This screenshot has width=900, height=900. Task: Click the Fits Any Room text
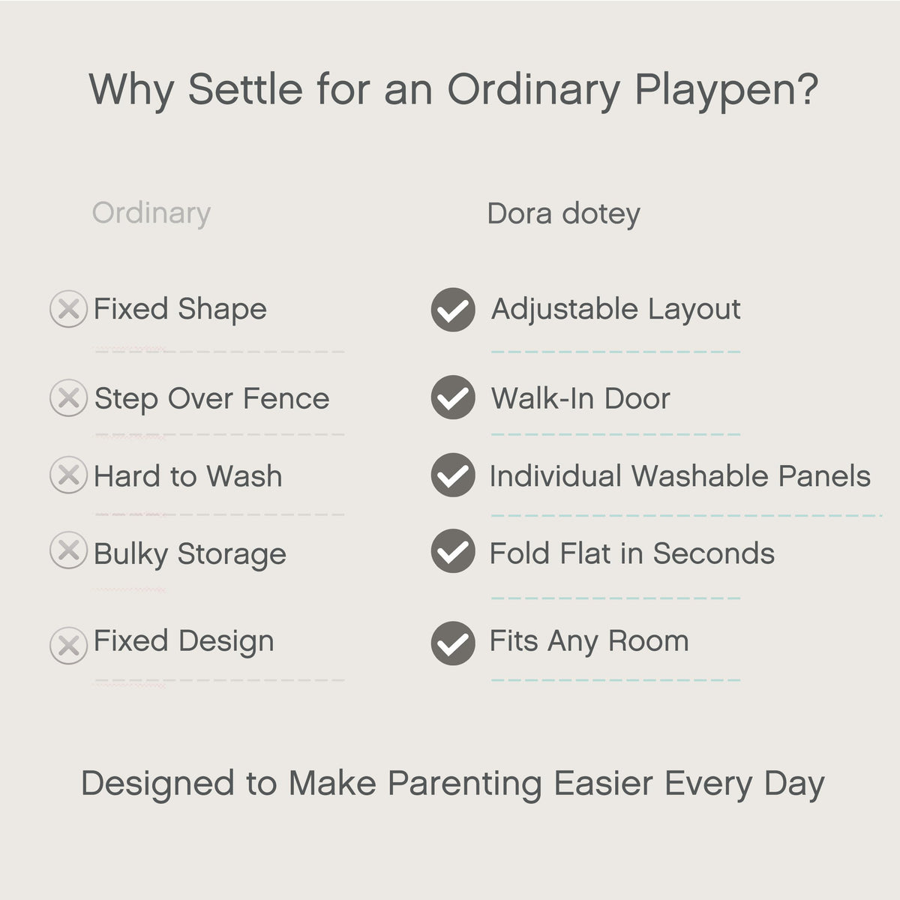pyautogui.click(x=589, y=642)
